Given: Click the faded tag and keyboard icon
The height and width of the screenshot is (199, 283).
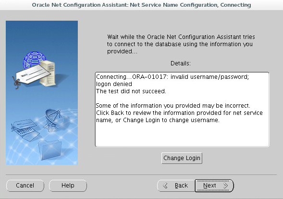Looking at the screenshot, I should click(25, 130).
